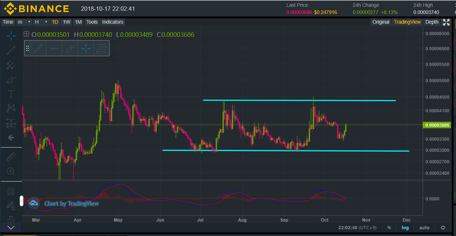Click the zoom in magnifier tool

click(x=11, y=171)
